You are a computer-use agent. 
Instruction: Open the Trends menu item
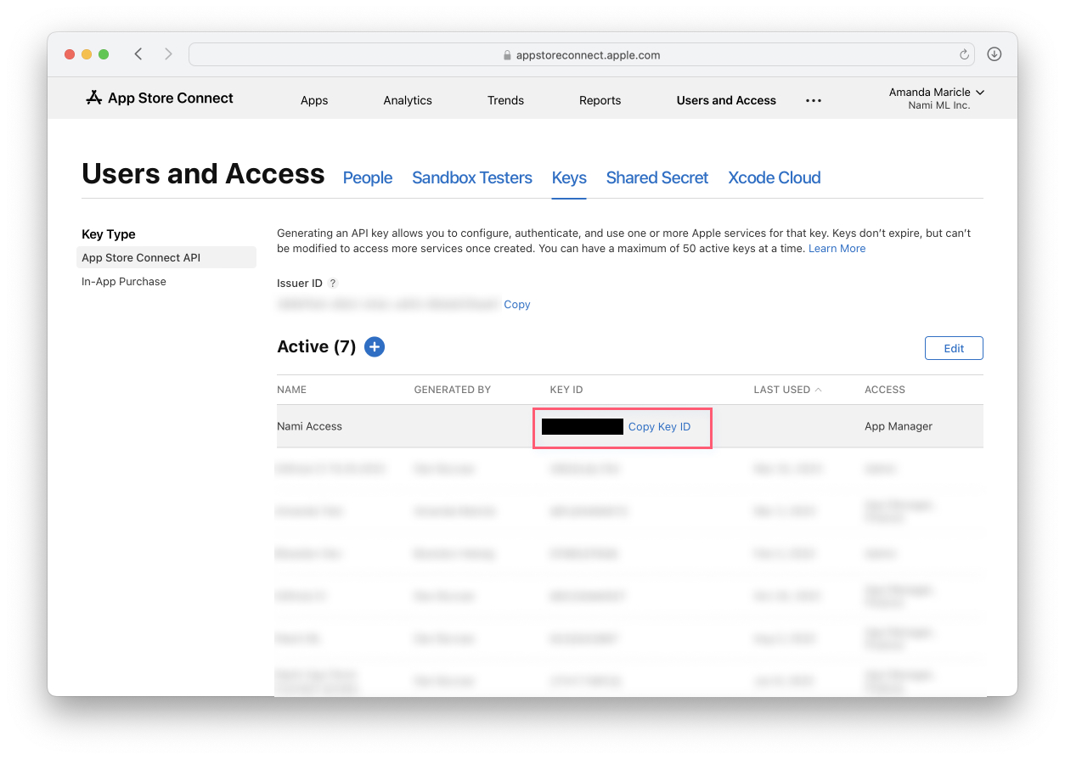(x=505, y=100)
